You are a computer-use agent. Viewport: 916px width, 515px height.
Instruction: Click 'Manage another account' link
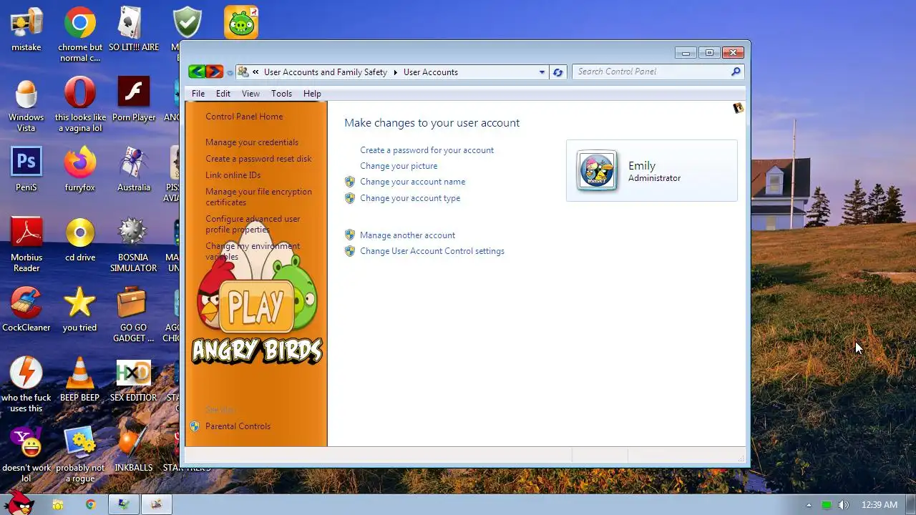coord(407,235)
